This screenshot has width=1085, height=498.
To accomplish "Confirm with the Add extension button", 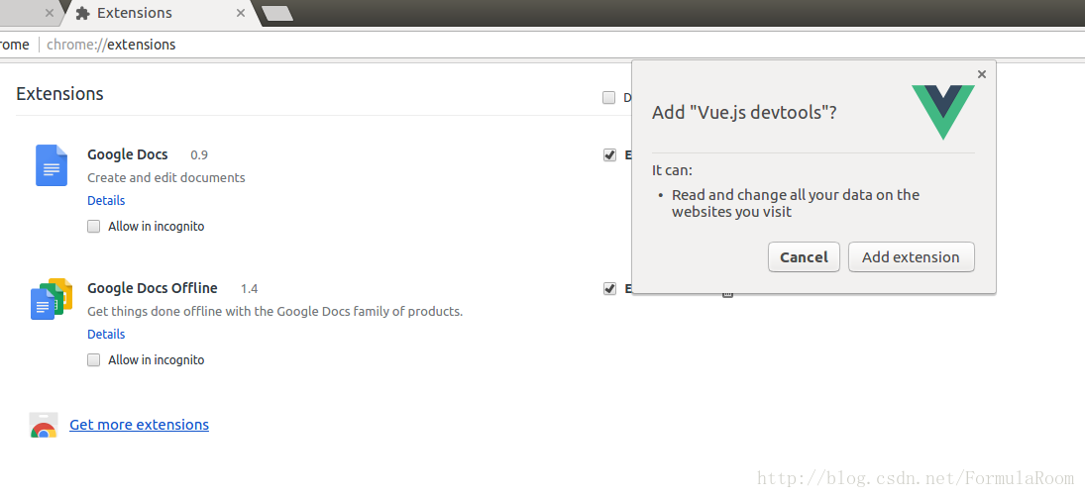I will click(x=911, y=257).
